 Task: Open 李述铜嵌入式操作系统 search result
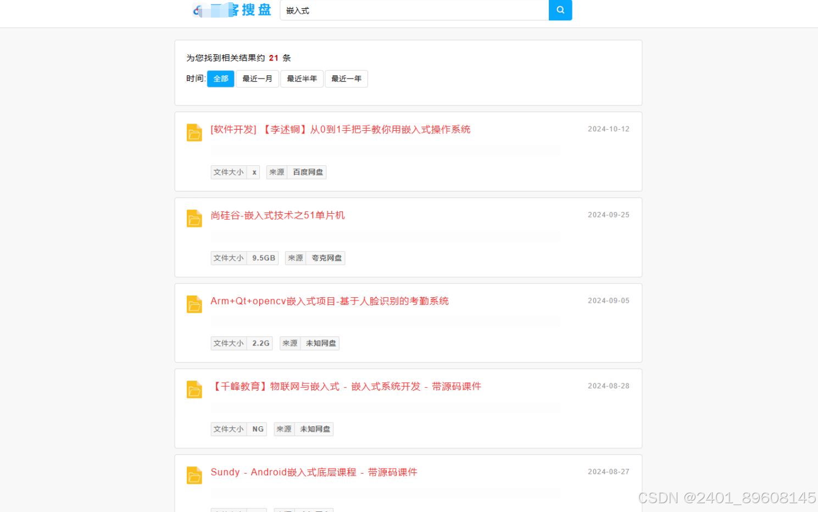pos(341,129)
